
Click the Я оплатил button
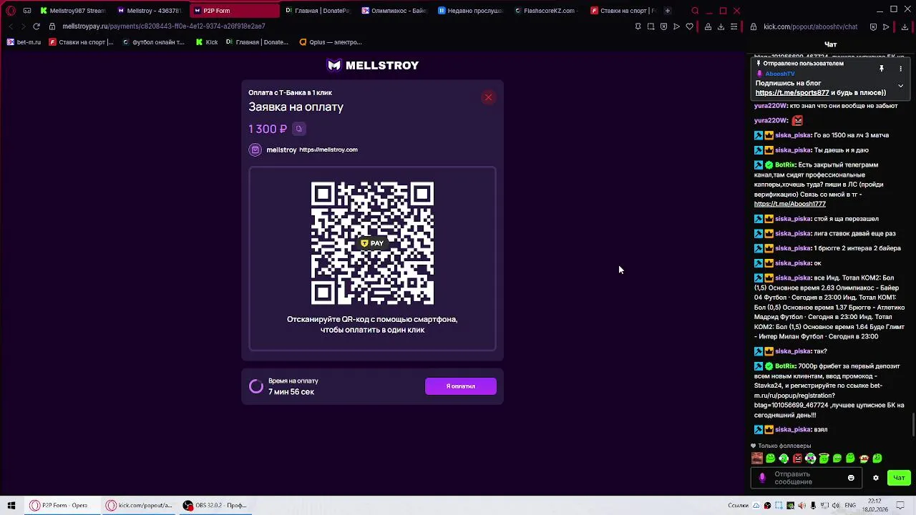461,386
